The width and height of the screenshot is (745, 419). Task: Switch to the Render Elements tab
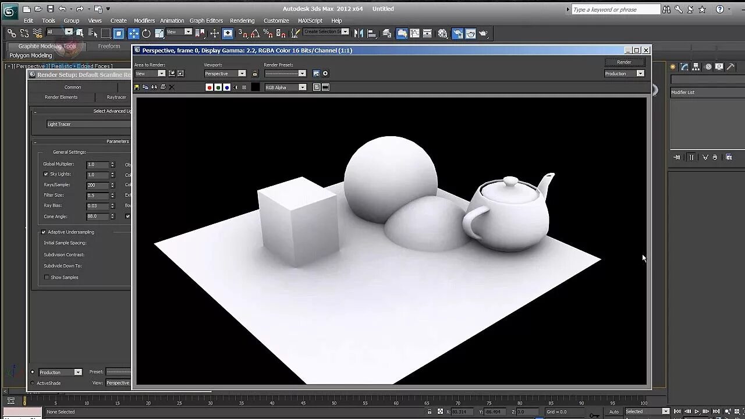(61, 97)
